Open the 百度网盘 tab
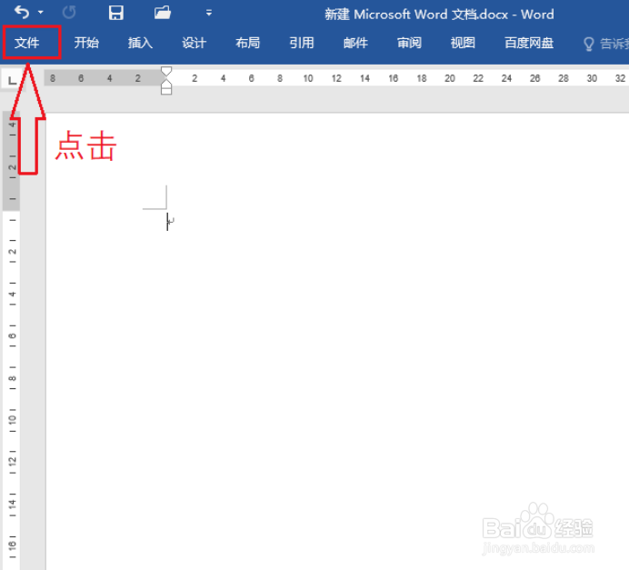This screenshot has width=629, height=570. [529, 43]
